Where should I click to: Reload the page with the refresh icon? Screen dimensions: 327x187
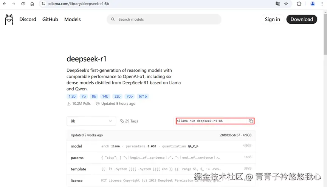pyautogui.click(x=23, y=4)
